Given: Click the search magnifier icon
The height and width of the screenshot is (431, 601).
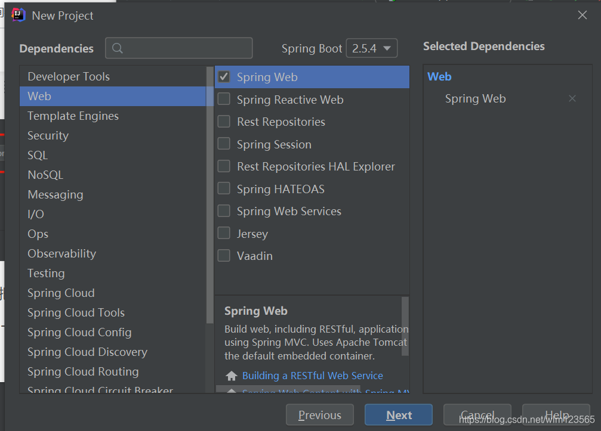Looking at the screenshot, I should pos(118,48).
